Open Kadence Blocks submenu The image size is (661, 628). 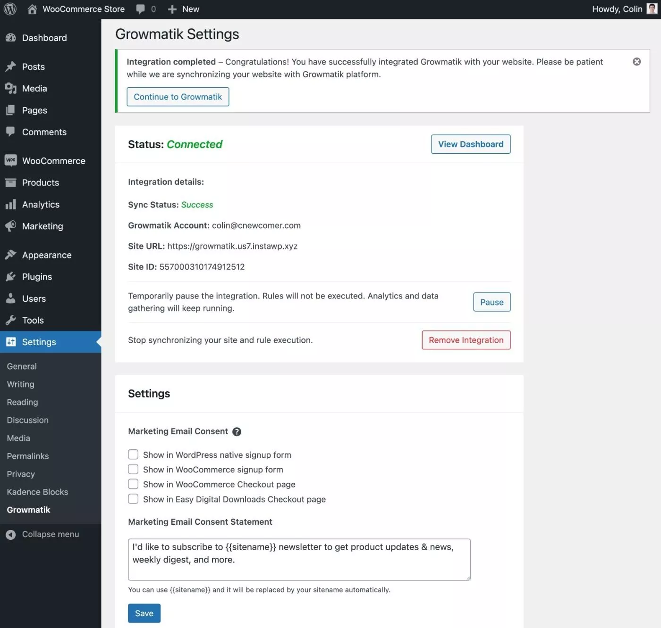(37, 492)
